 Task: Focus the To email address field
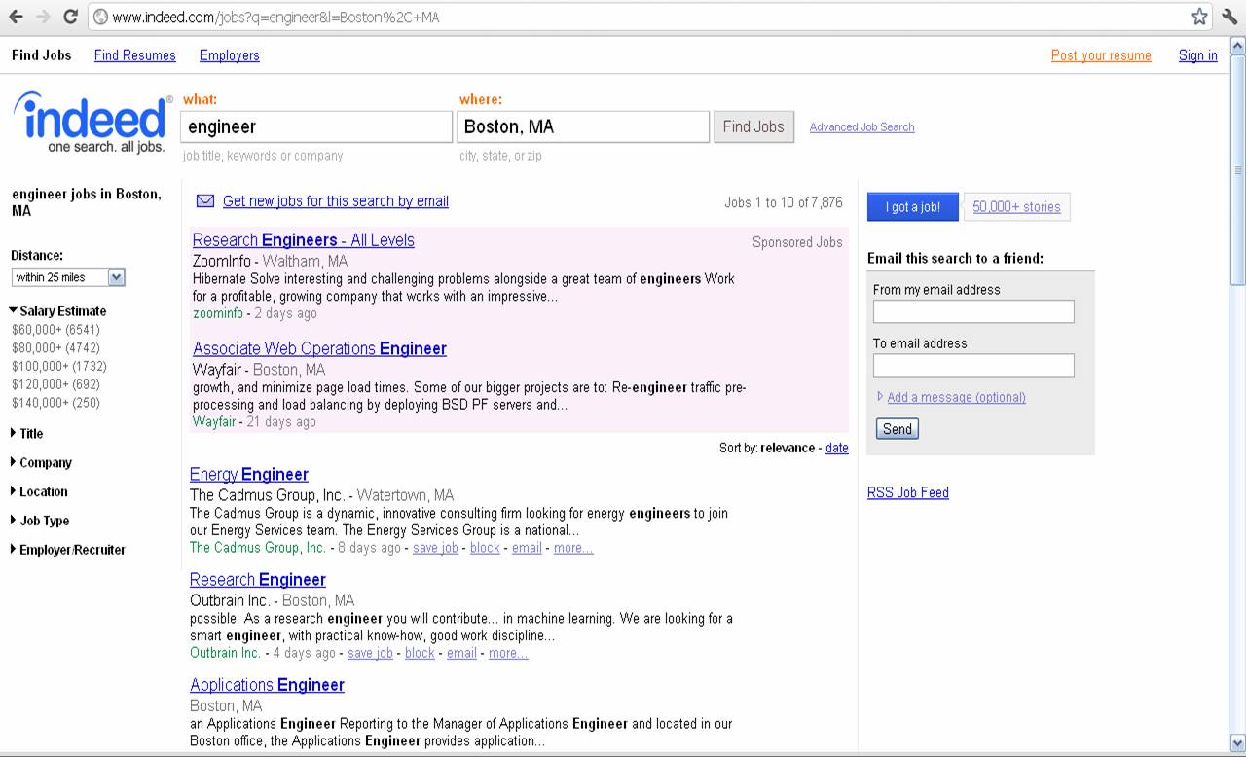tap(973, 365)
